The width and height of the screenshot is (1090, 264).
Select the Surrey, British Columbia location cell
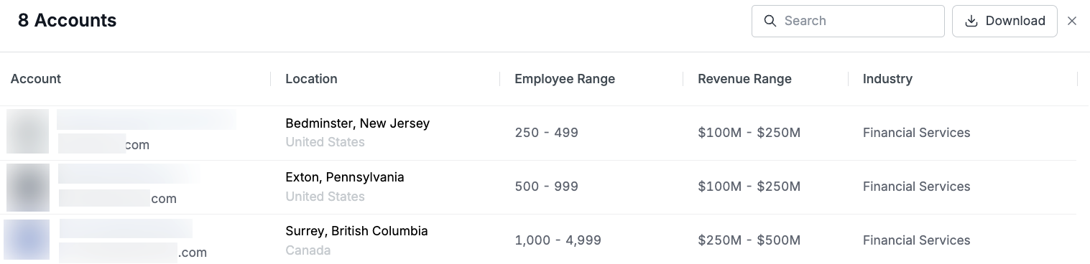point(356,231)
